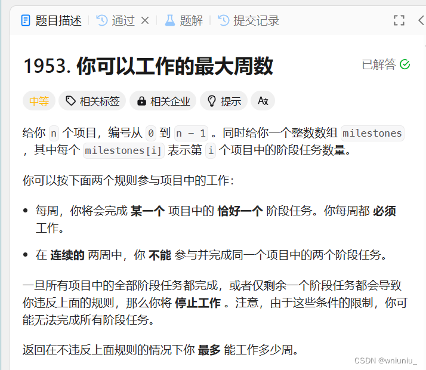Click the 题目描述 document icon
This screenshot has width=426, height=370.
pos(26,21)
